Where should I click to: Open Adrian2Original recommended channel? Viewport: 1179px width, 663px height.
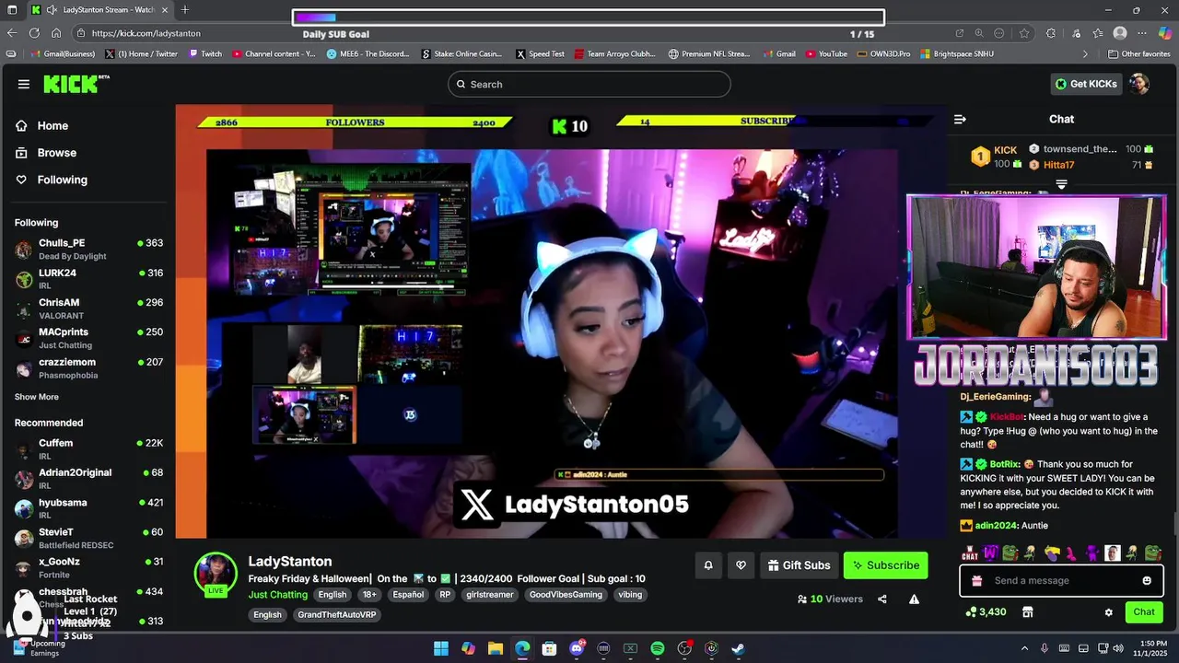(88, 479)
